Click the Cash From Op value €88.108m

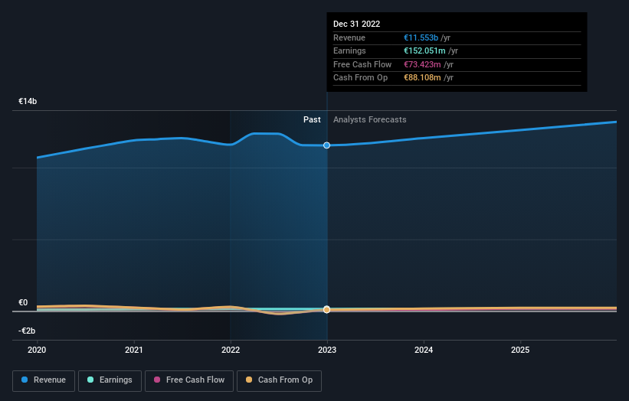422,78
